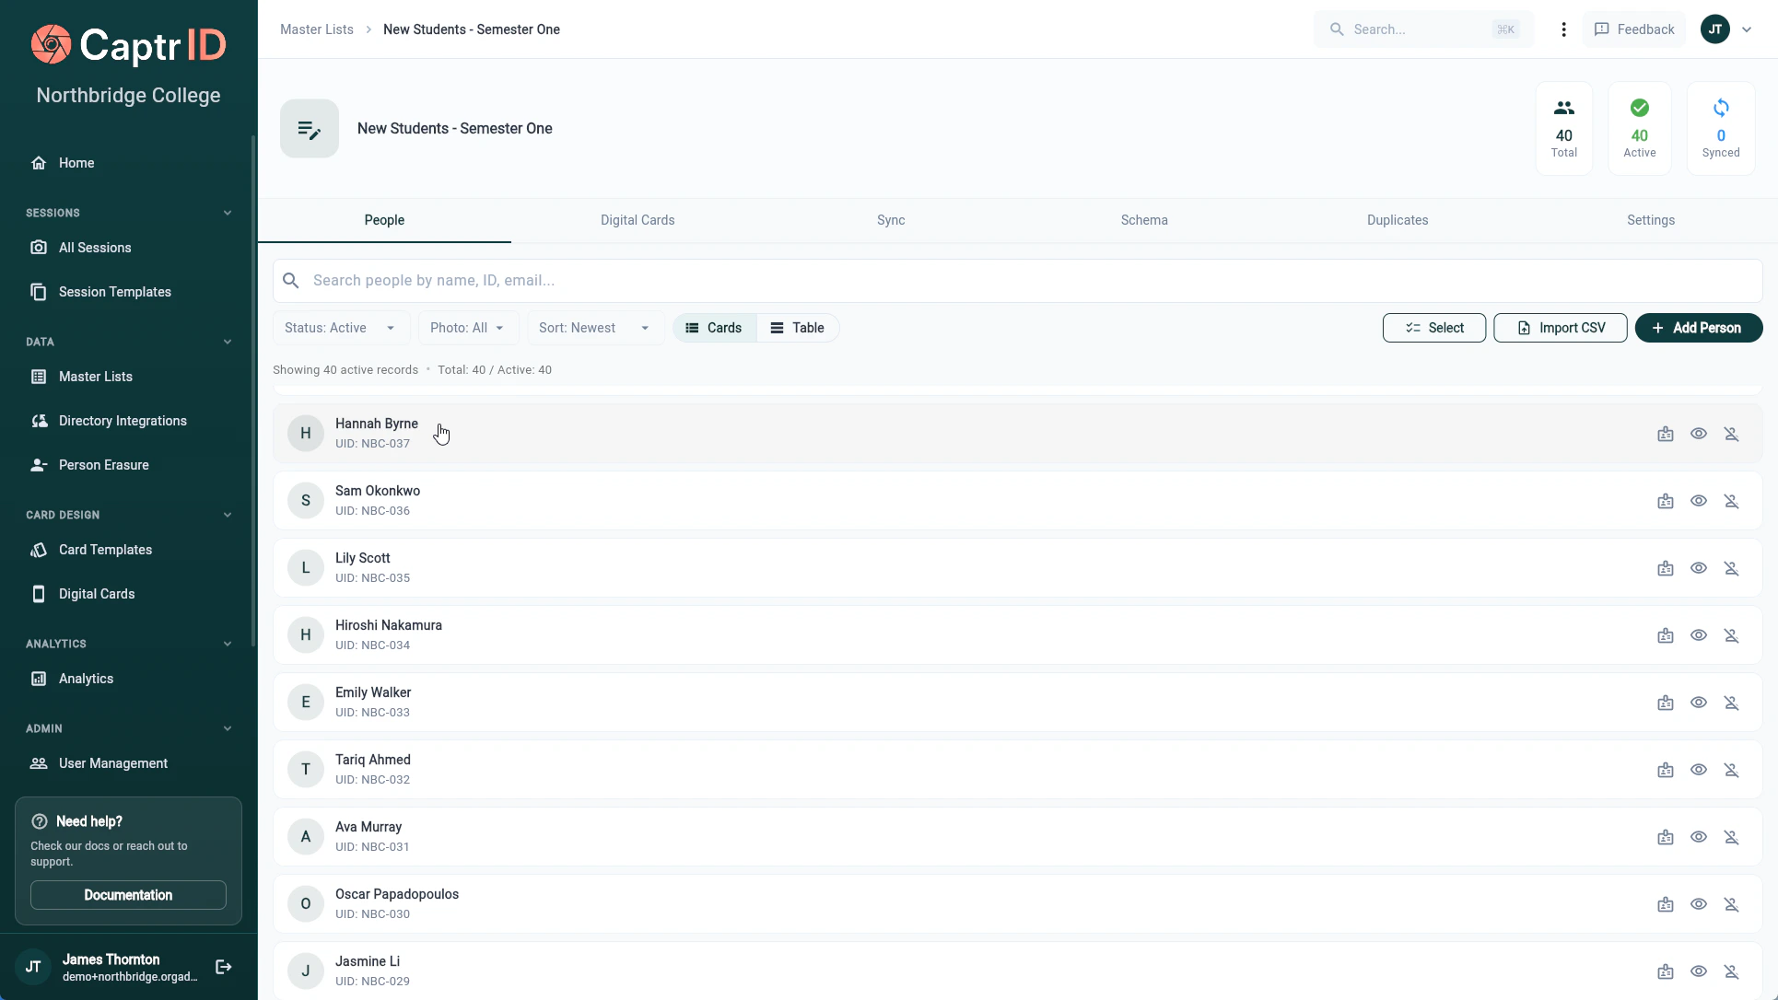The width and height of the screenshot is (1778, 1000).
Task: Switch to the Duplicates tab
Action: point(1397,220)
